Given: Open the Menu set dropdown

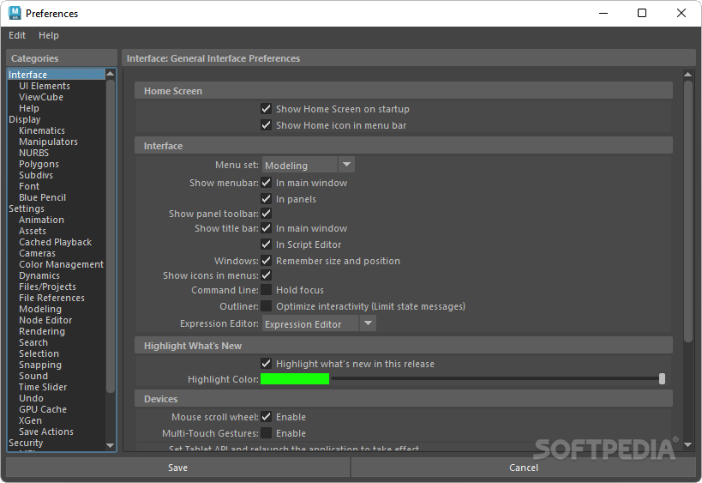Looking at the screenshot, I should (x=308, y=165).
